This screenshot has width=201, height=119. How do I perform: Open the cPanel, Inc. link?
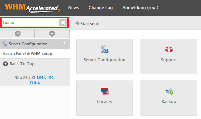tap(43, 77)
